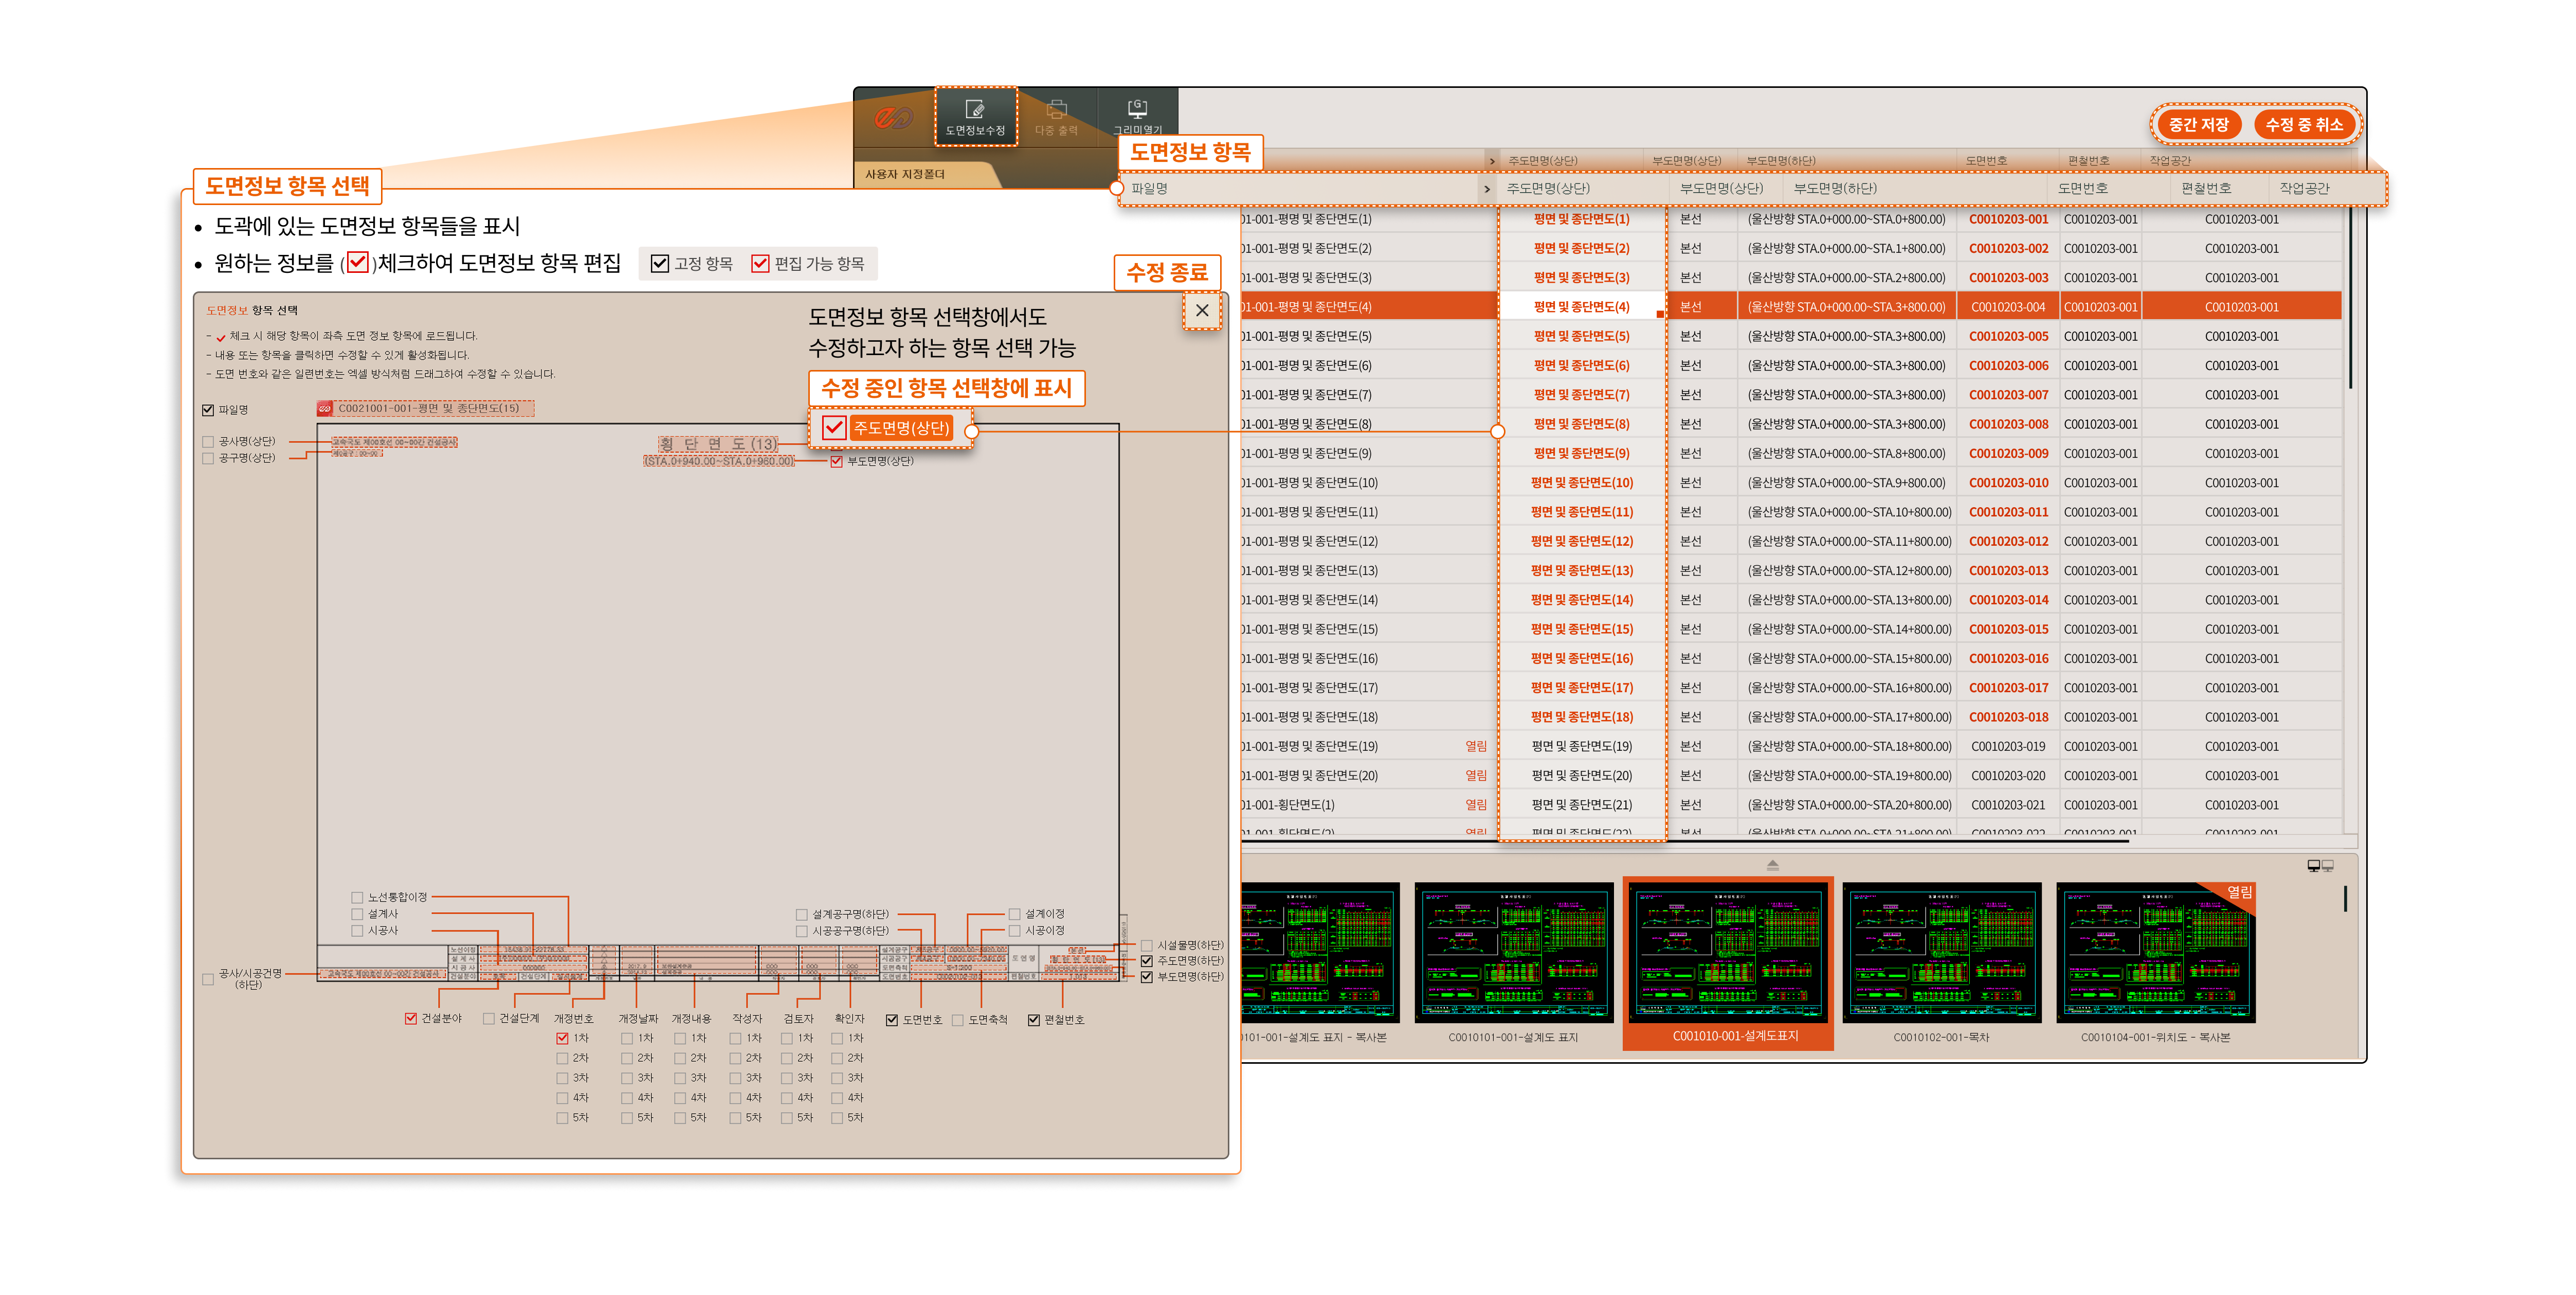
Task: Click the 다중 출력 printer icon
Action: point(1056,110)
